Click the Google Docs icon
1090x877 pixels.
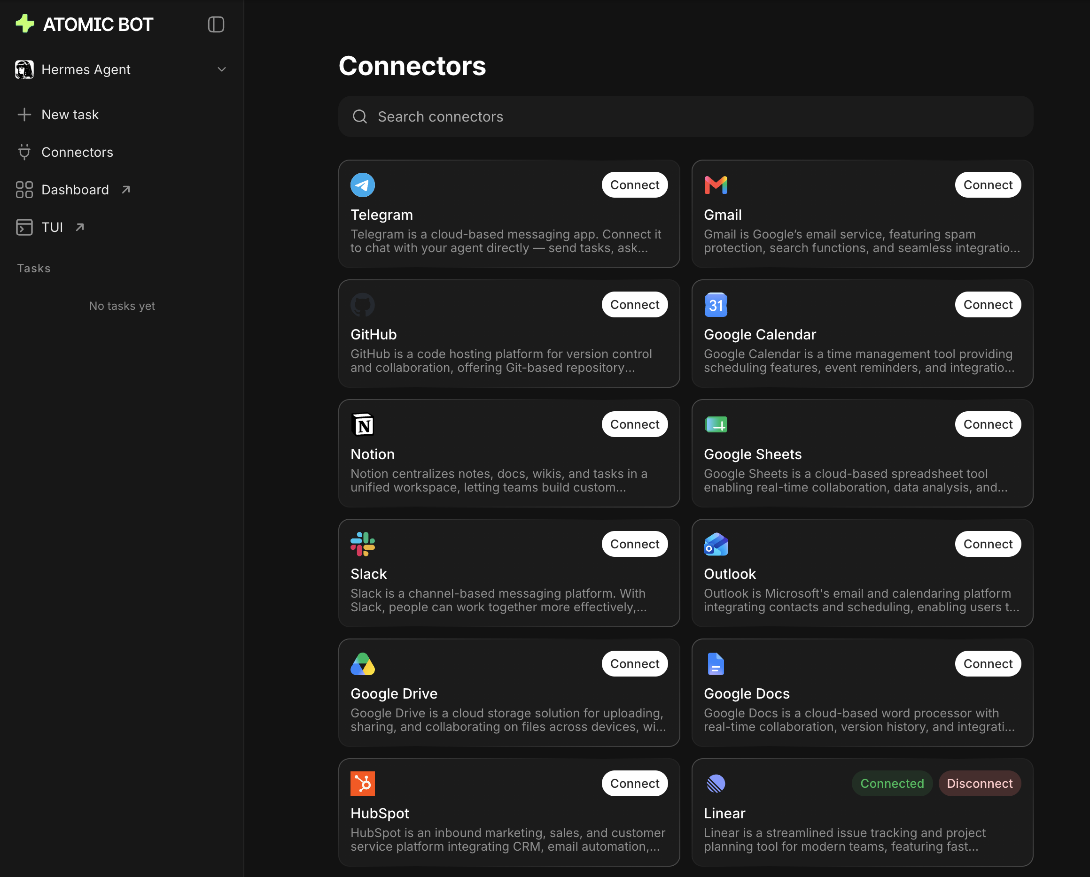click(x=716, y=664)
